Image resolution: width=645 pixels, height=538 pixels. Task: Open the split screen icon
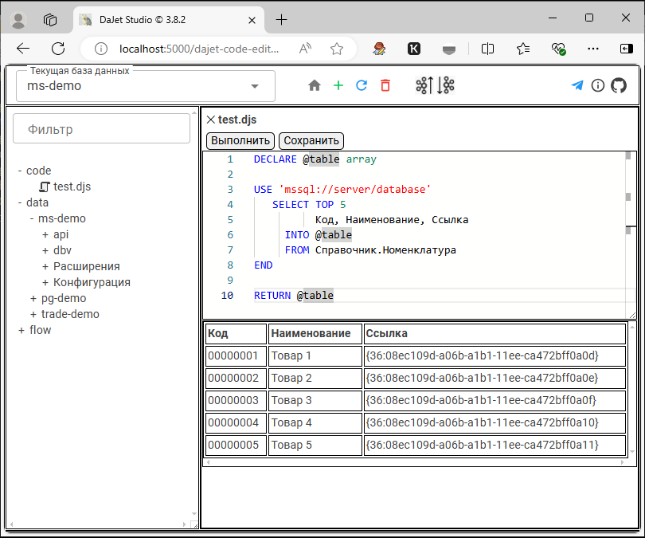tap(487, 49)
